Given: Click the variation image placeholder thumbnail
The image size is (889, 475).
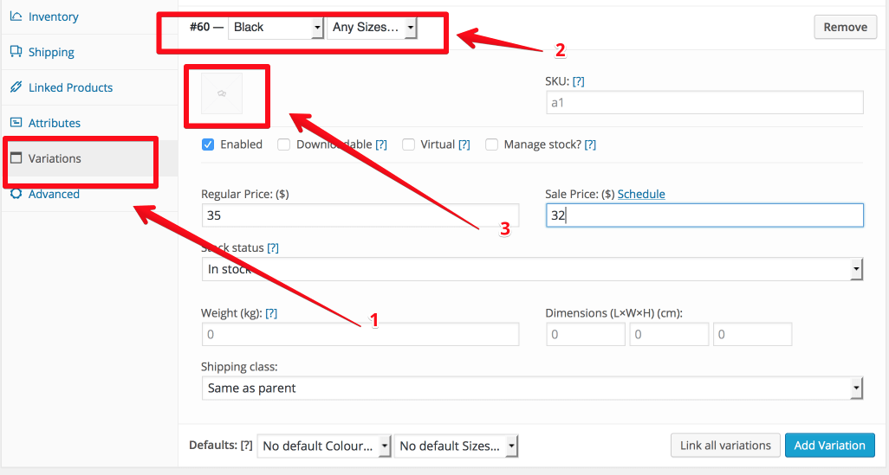Looking at the screenshot, I should pyautogui.click(x=222, y=93).
